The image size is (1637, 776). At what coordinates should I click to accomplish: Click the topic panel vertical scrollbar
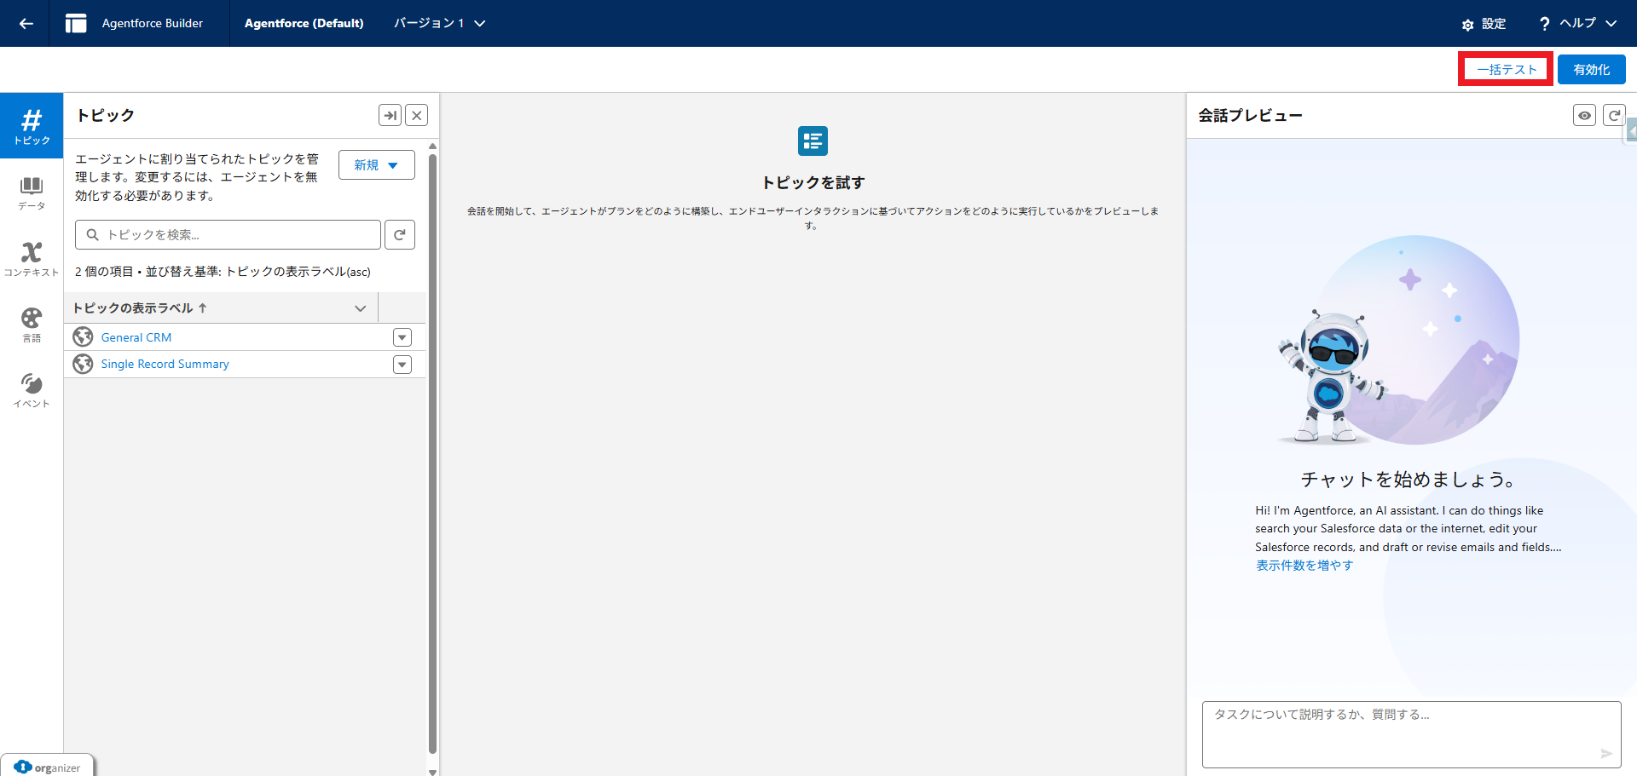pos(432,454)
